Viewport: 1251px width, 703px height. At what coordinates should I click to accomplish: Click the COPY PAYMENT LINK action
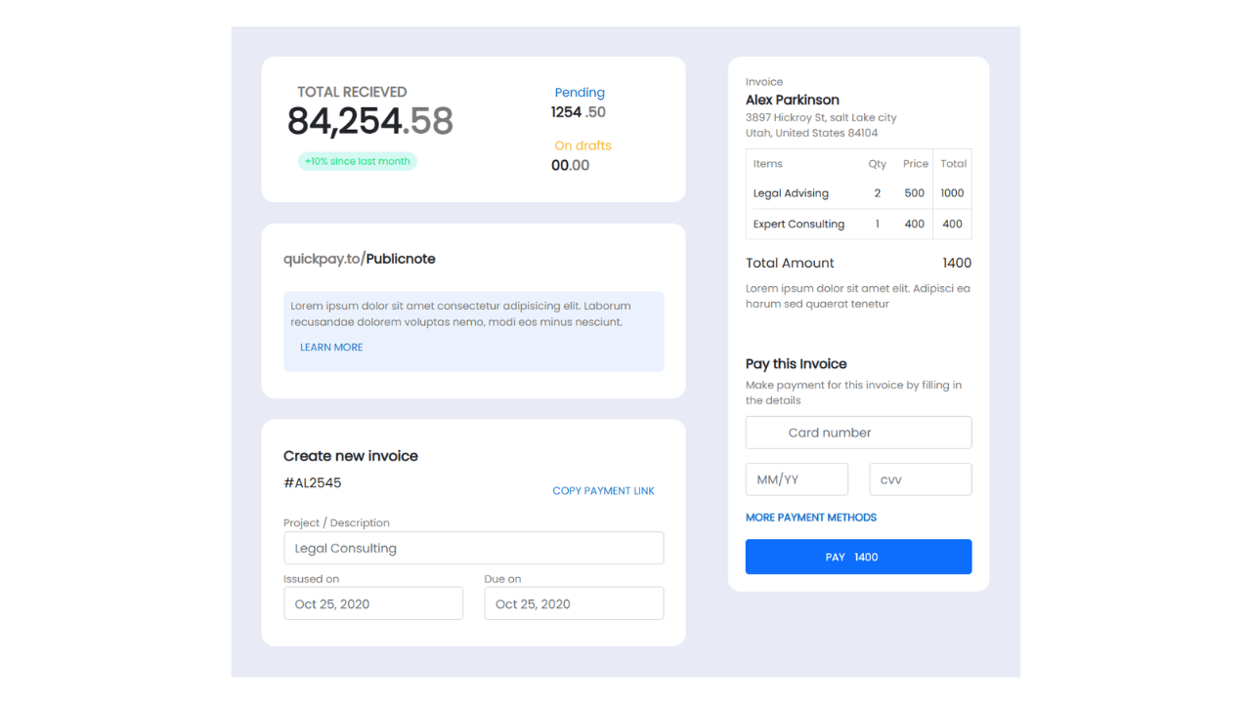(x=603, y=490)
